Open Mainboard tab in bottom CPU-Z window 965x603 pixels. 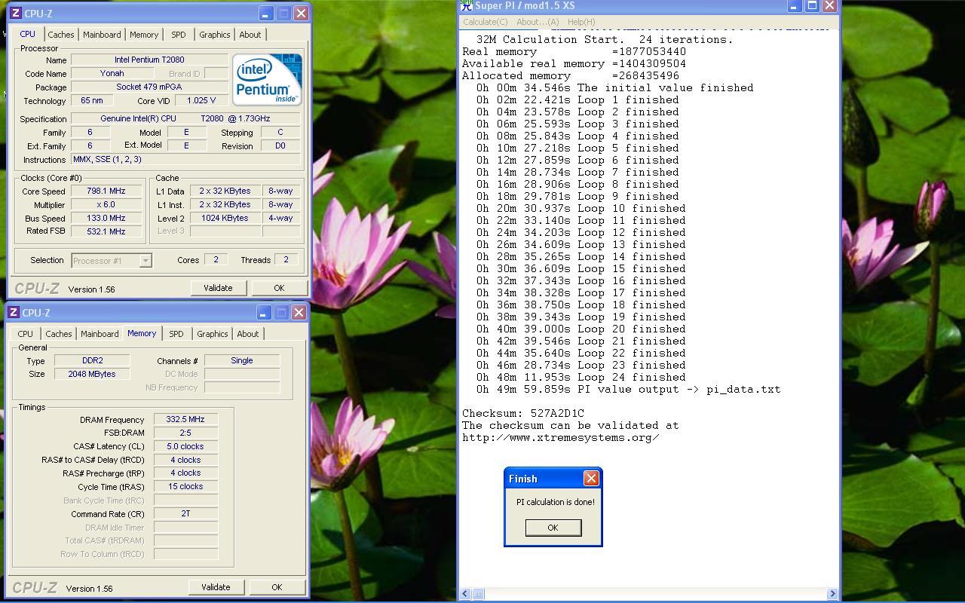tap(100, 334)
